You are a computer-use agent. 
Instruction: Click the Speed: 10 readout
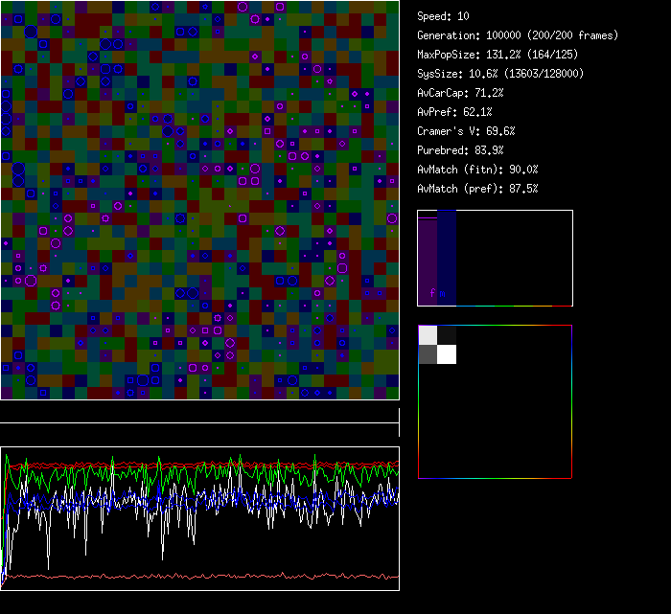click(x=443, y=16)
